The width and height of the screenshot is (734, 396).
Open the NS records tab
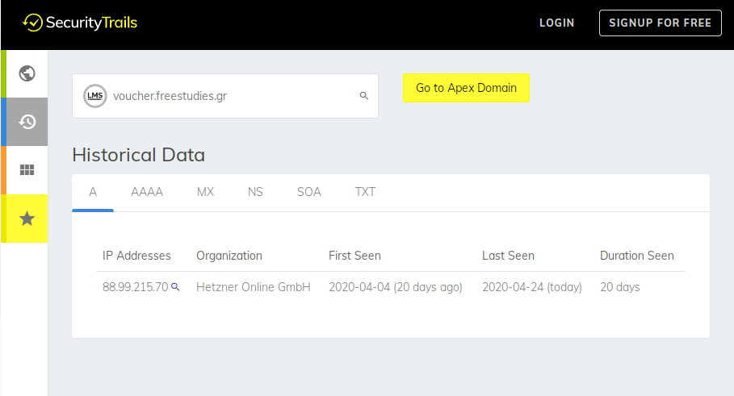[255, 192]
